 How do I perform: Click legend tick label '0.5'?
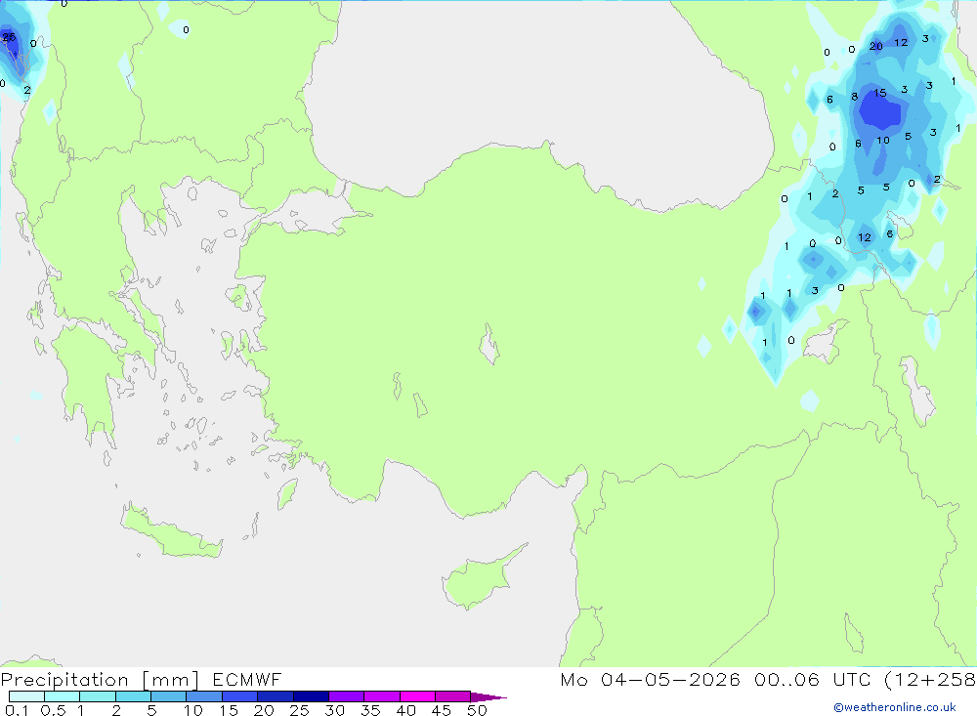point(53,710)
